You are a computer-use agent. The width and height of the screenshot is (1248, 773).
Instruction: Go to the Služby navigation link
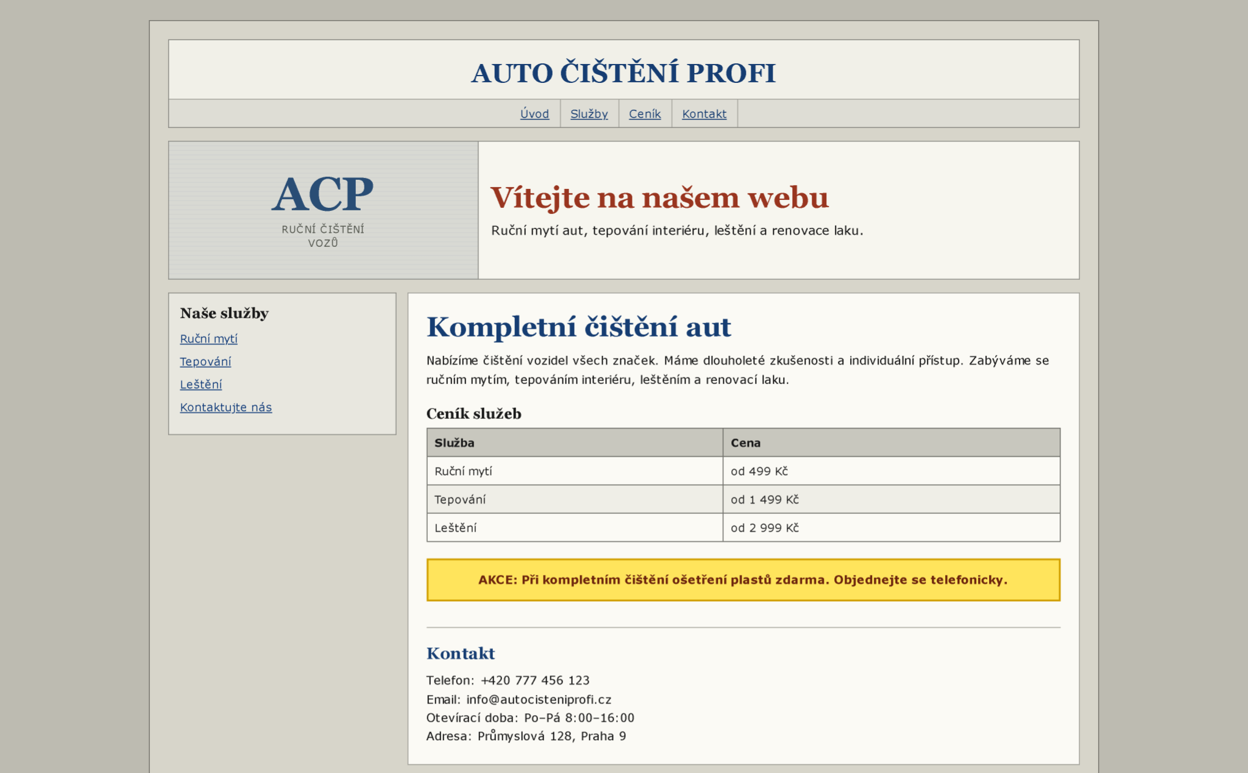pos(589,114)
